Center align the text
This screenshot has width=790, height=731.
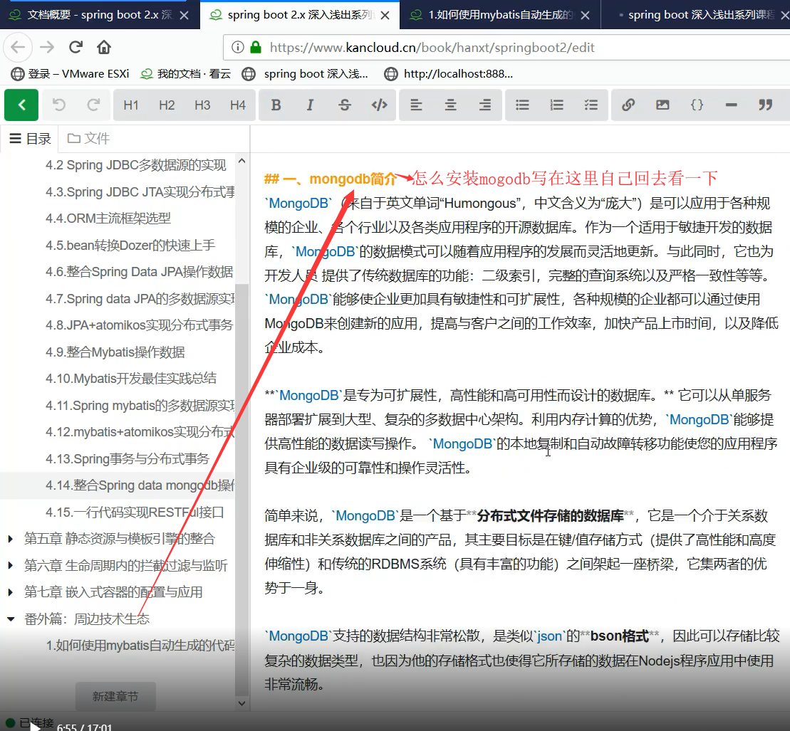(x=450, y=105)
